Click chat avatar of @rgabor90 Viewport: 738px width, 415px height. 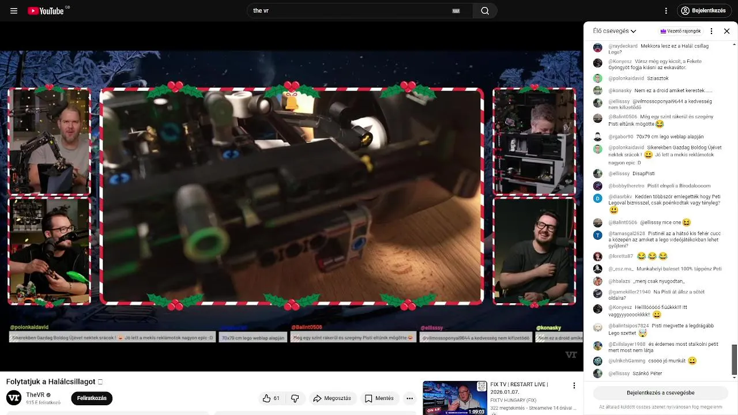pyautogui.click(x=598, y=137)
